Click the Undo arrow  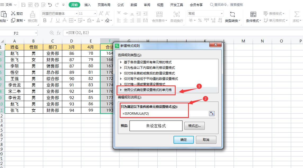(x=50, y=5)
